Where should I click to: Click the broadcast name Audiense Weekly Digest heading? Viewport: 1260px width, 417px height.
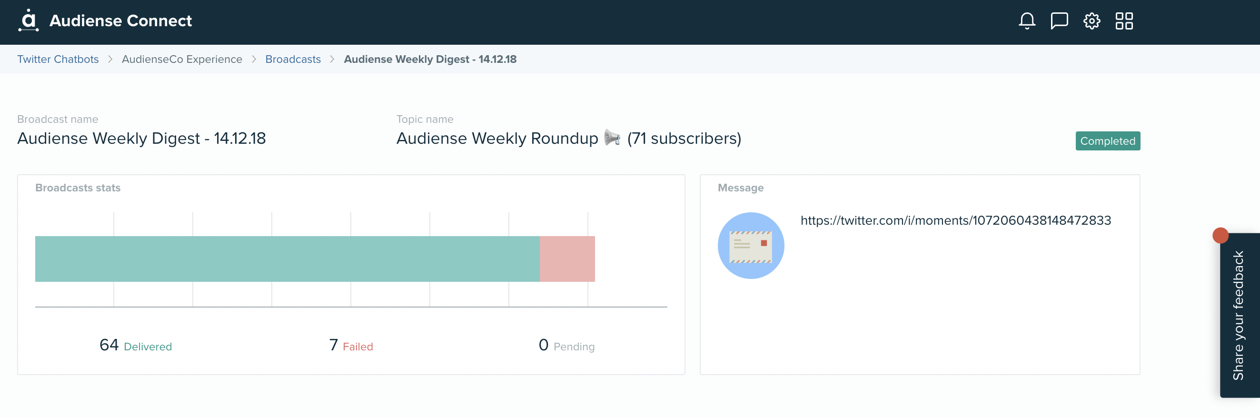pyautogui.click(x=141, y=139)
